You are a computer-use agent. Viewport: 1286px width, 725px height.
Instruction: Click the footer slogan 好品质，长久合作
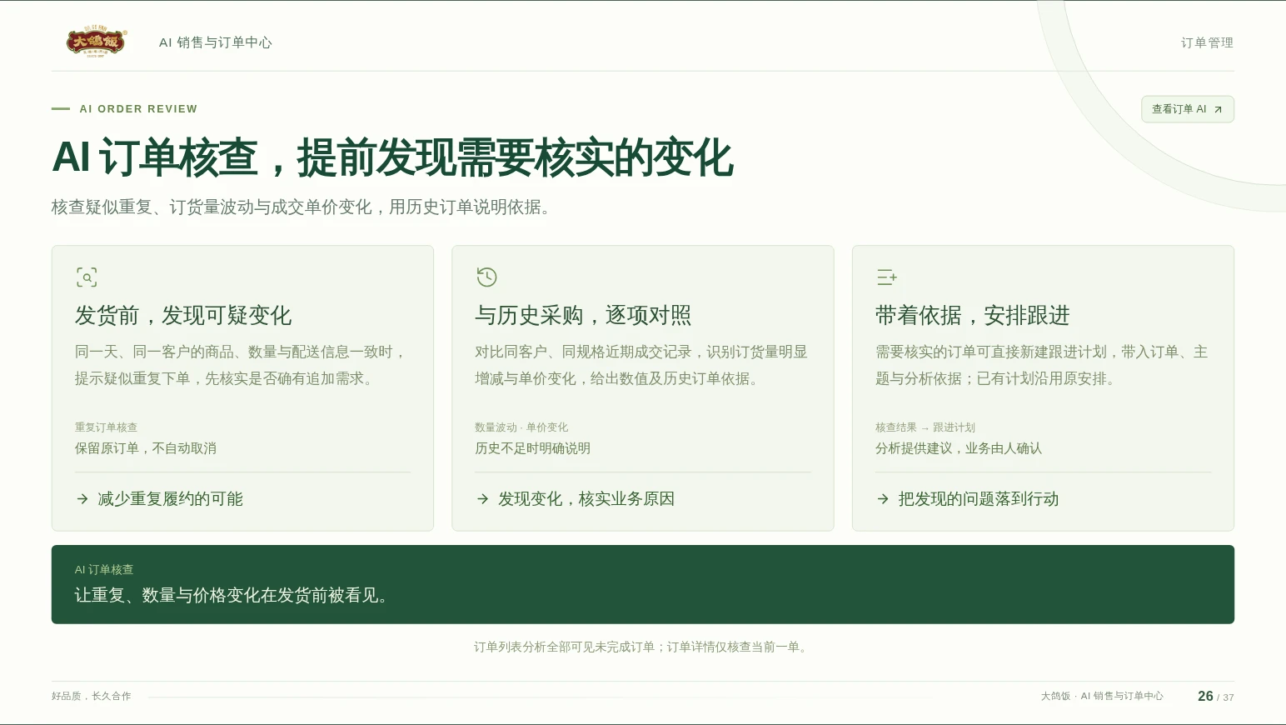tap(92, 697)
